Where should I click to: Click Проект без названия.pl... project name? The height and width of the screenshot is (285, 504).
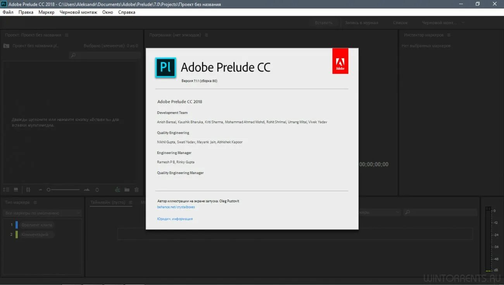click(36, 46)
